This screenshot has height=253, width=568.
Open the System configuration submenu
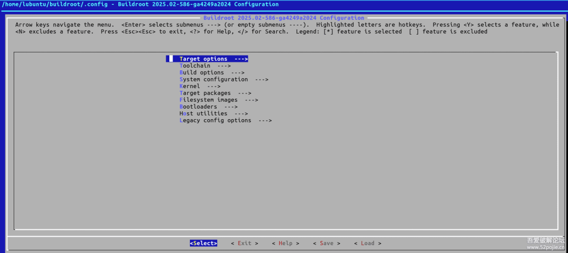224,79
